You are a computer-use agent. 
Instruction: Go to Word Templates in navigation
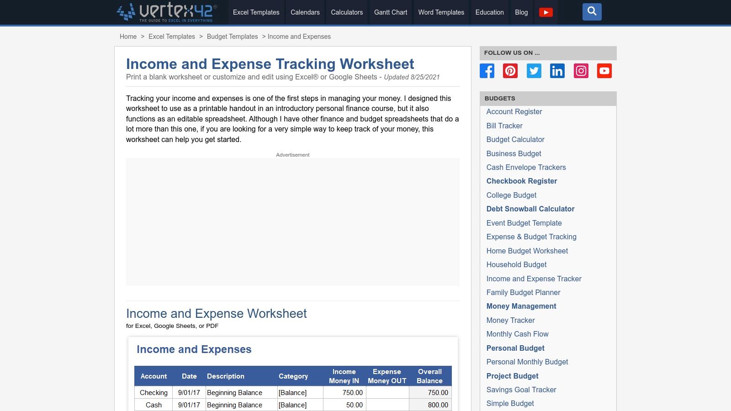(x=441, y=12)
